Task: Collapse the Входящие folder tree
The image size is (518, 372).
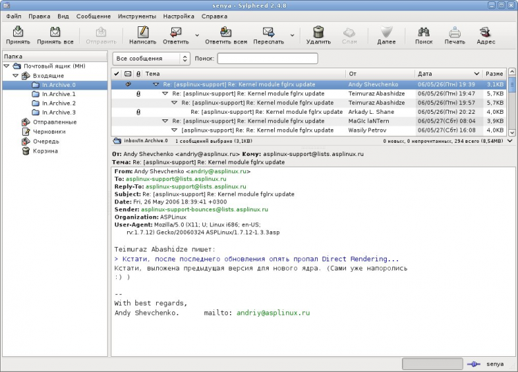Action: (x=17, y=76)
